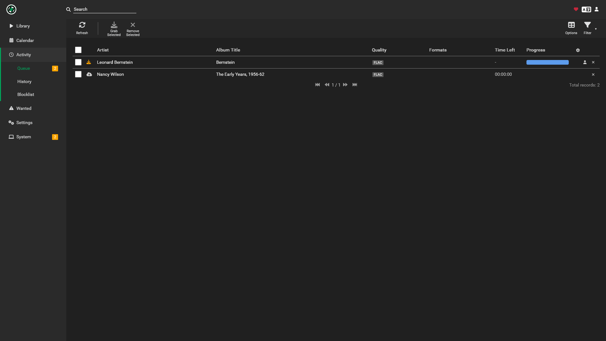
Task: Open Library section in sidebar
Action: click(33, 26)
